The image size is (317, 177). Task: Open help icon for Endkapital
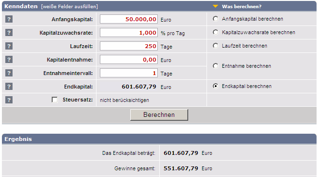[9, 87]
